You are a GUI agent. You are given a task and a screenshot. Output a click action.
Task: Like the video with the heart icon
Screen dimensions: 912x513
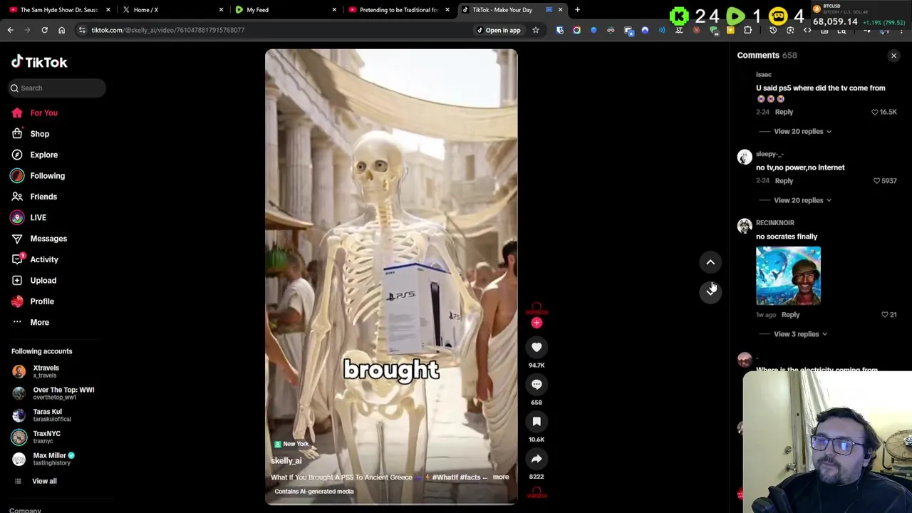click(x=537, y=347)
